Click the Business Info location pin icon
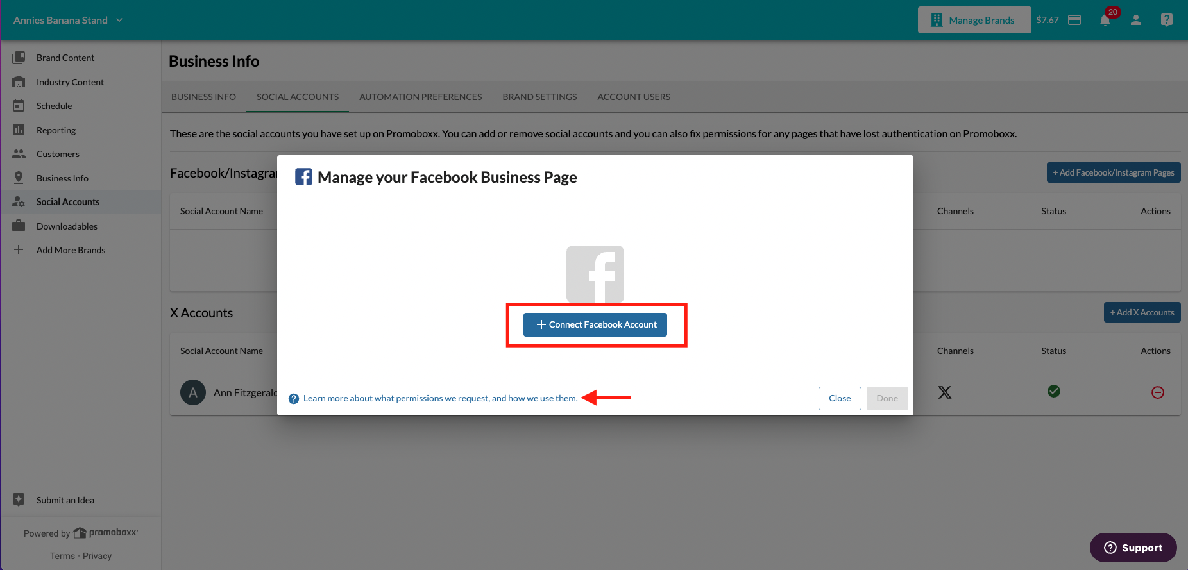 coord(19,178)
